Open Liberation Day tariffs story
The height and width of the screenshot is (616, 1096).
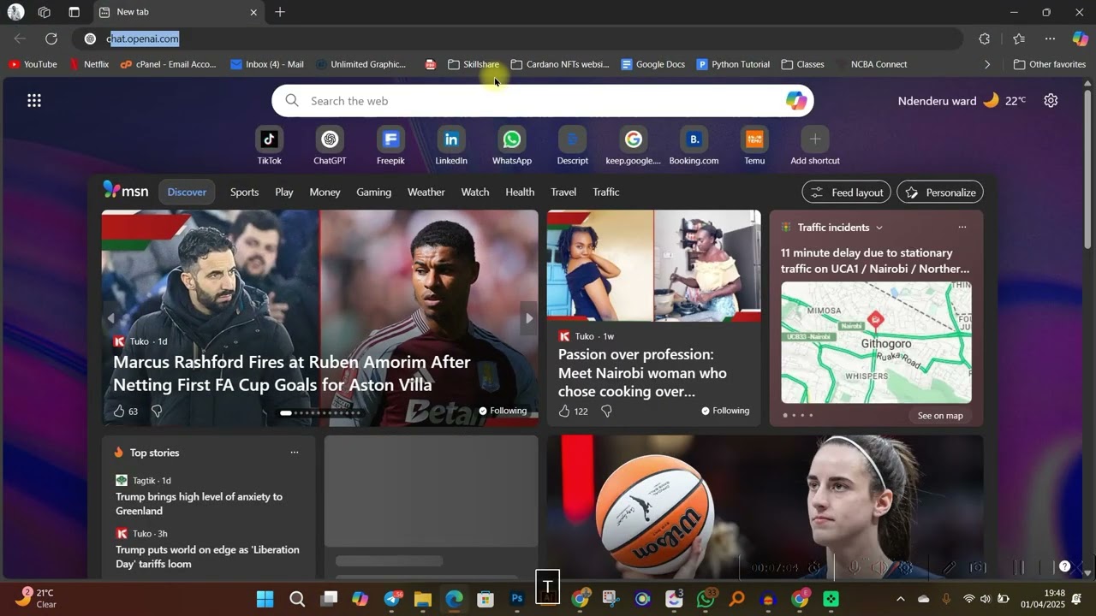coord(207,557)
